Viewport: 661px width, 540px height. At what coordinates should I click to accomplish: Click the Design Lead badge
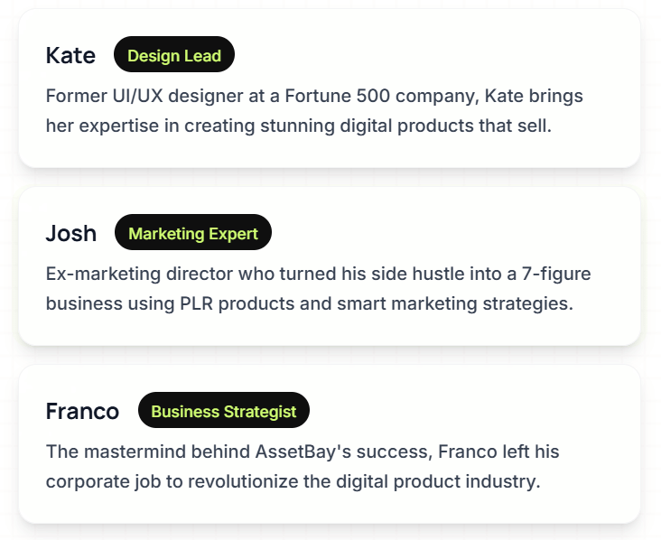[x=174, y=55]
